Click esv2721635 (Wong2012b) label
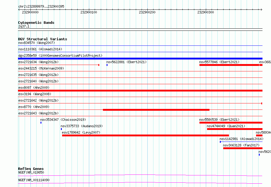The width and height of the screenshot is (271, 187). [x=38, y=75]
